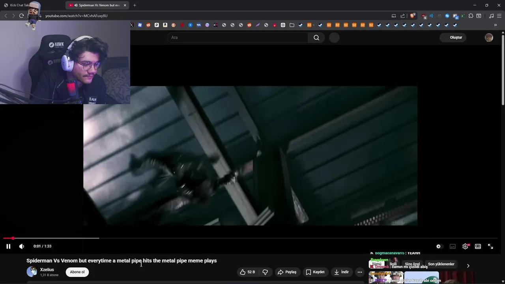Reload the page with refresh icon
Image resolution: width=505 pixels, height=284 pixels.
pyautogui.click(x=21, y=16)
